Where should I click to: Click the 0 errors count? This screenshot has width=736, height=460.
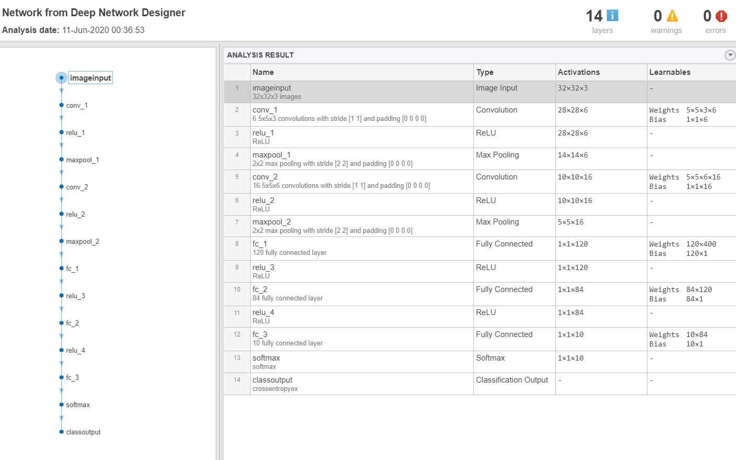tap(707, 16)
